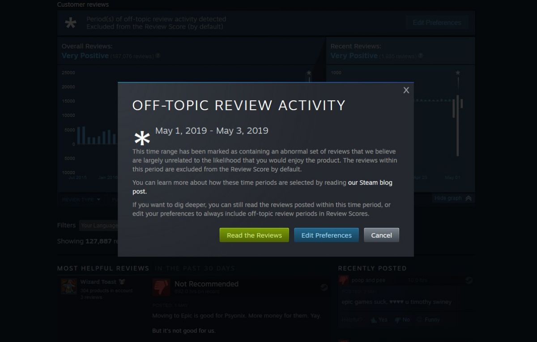Close the Off-Topic Review Activity dialog

pos(406,90)
